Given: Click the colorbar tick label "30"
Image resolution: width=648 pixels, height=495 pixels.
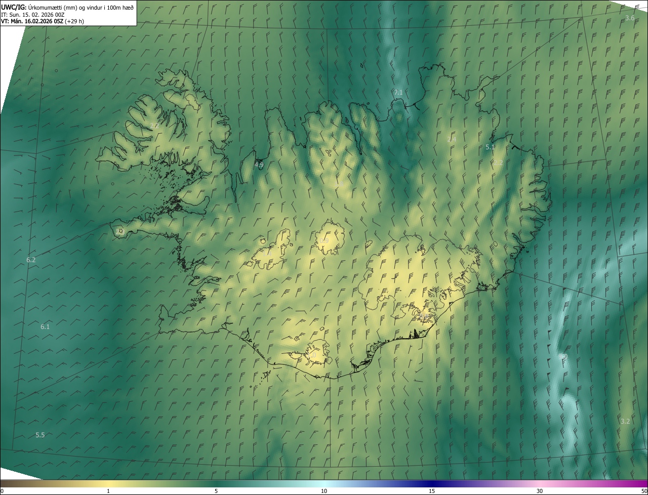Looking at the screenshot, I should coord(540,491).
